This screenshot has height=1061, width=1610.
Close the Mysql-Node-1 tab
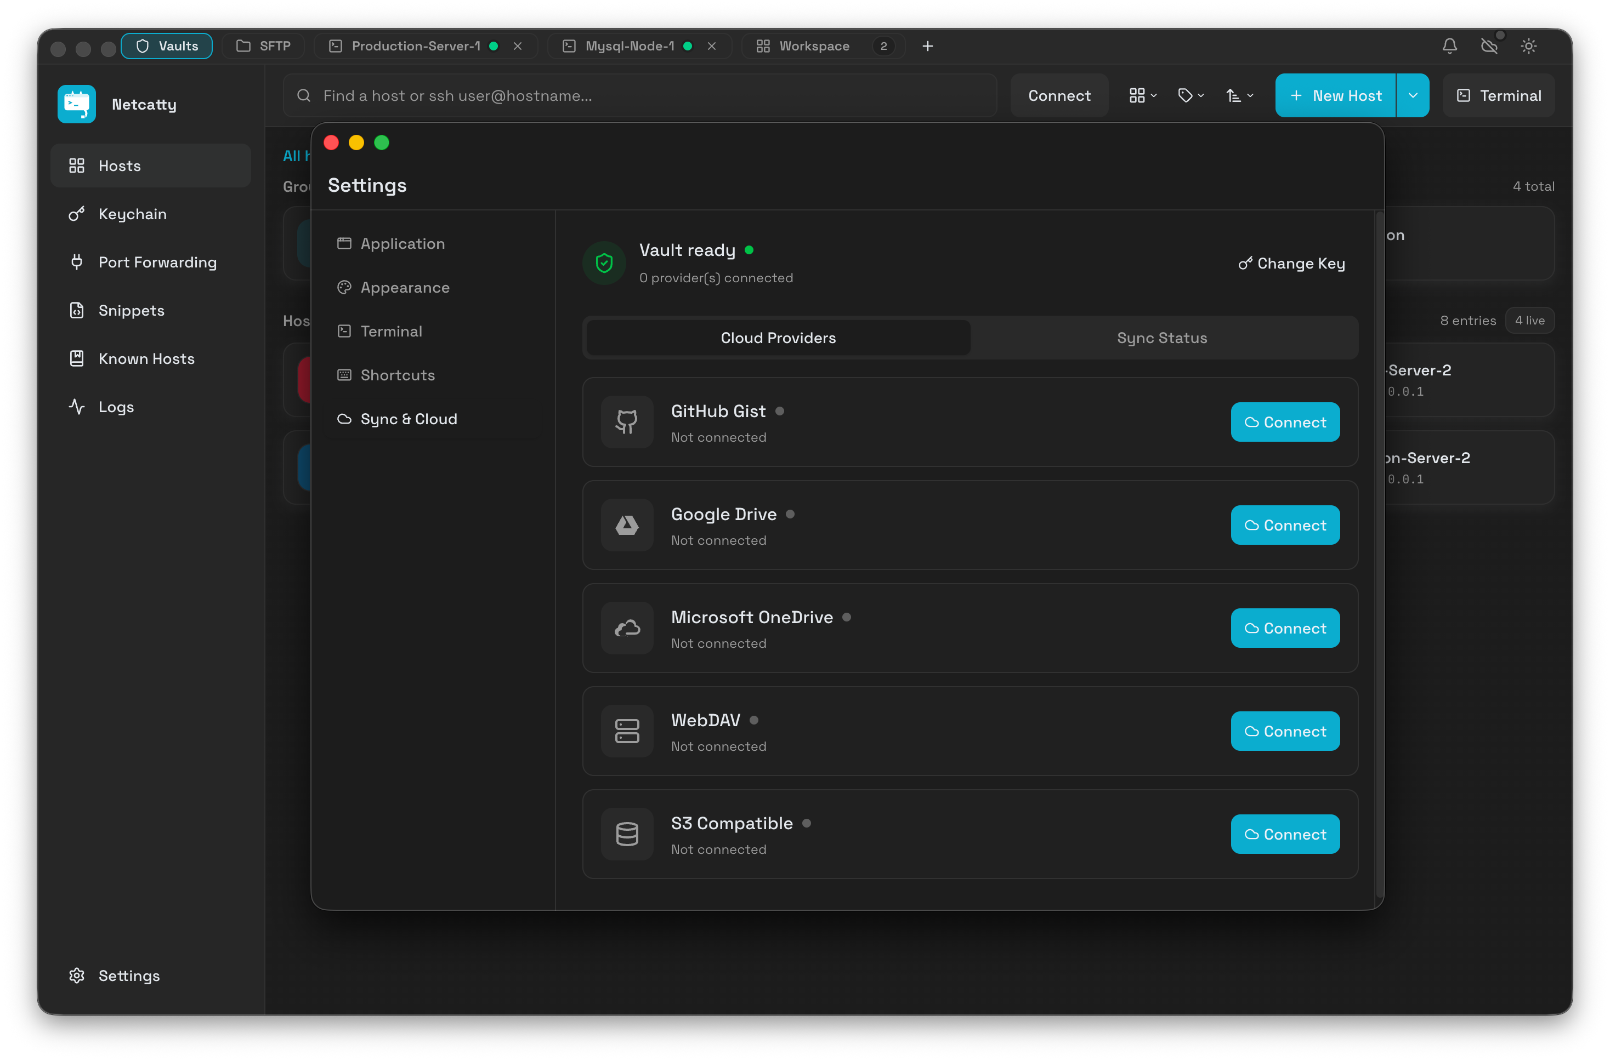[x=712, y=46]
